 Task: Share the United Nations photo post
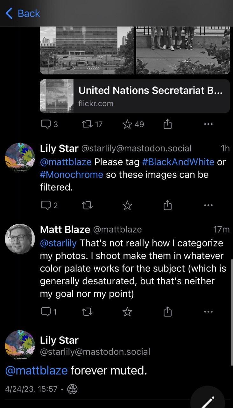coord(167,124)
